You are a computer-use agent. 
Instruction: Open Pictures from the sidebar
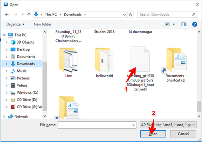(23, 78)
